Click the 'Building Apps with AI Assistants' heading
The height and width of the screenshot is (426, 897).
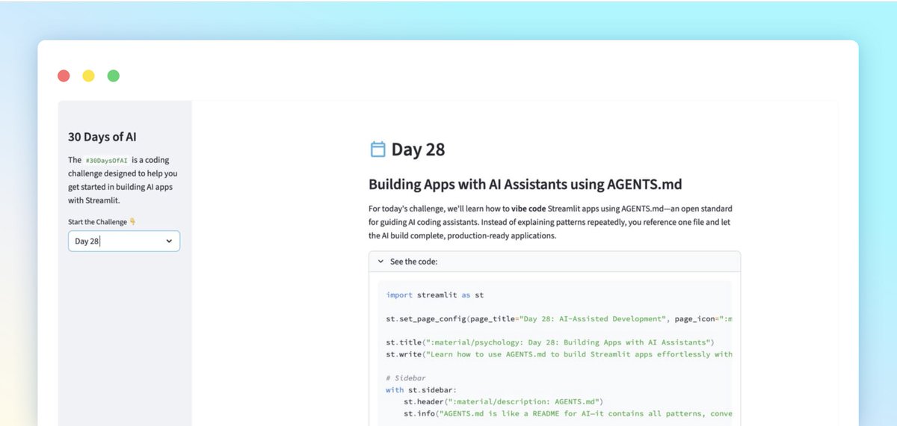click(525, 185)
